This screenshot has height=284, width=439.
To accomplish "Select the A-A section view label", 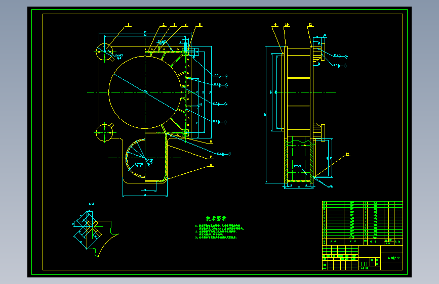I will (x=91, y=204).
